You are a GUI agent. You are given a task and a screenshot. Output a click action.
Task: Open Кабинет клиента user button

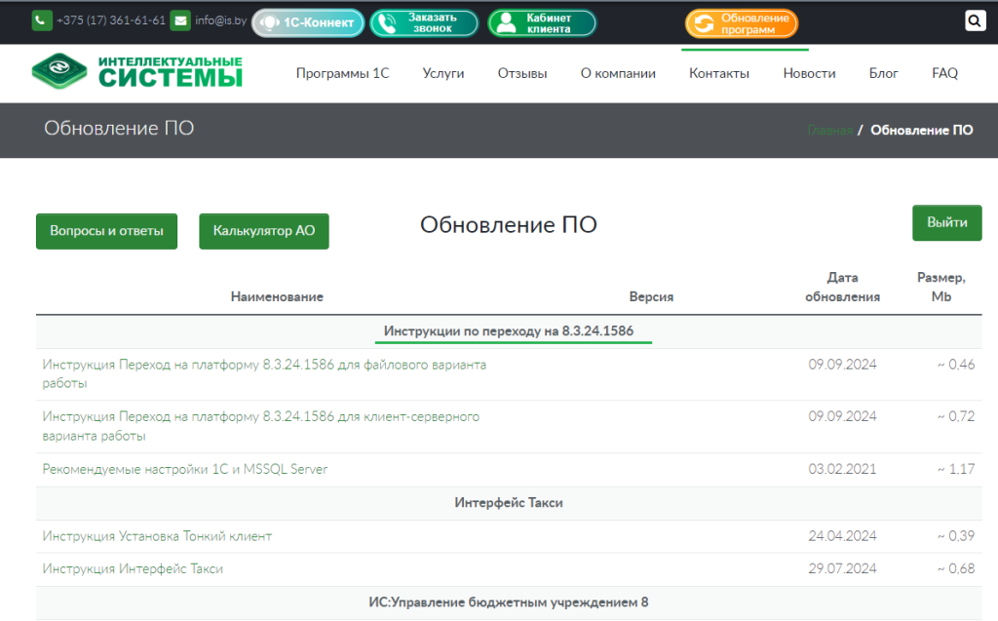point(541,22)
